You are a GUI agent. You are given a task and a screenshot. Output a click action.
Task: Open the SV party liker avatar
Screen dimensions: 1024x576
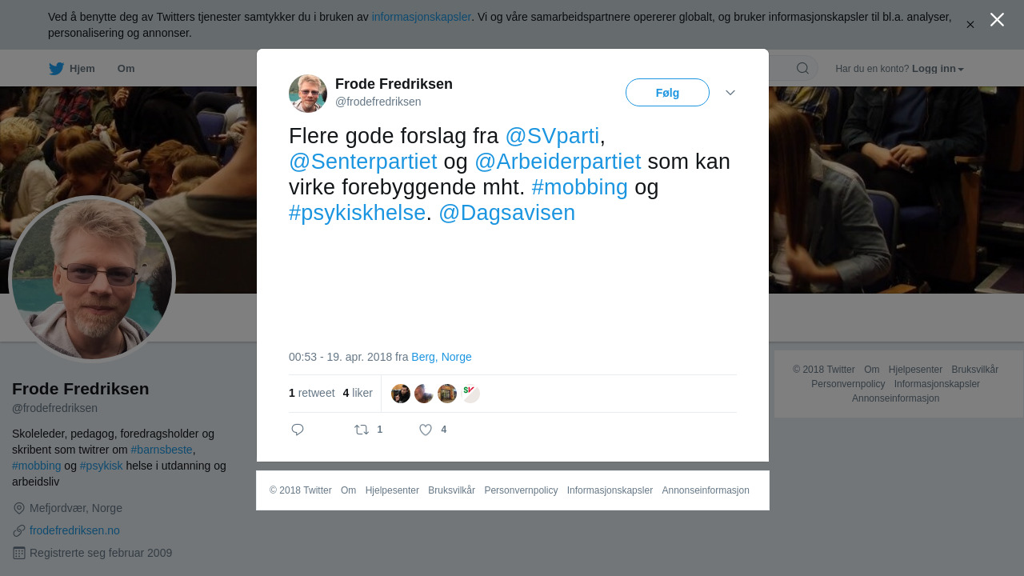[x=470, y=394]
